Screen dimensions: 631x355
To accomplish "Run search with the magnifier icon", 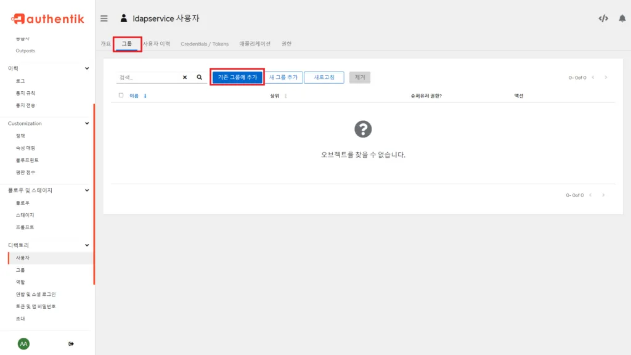I will [199, 77].
